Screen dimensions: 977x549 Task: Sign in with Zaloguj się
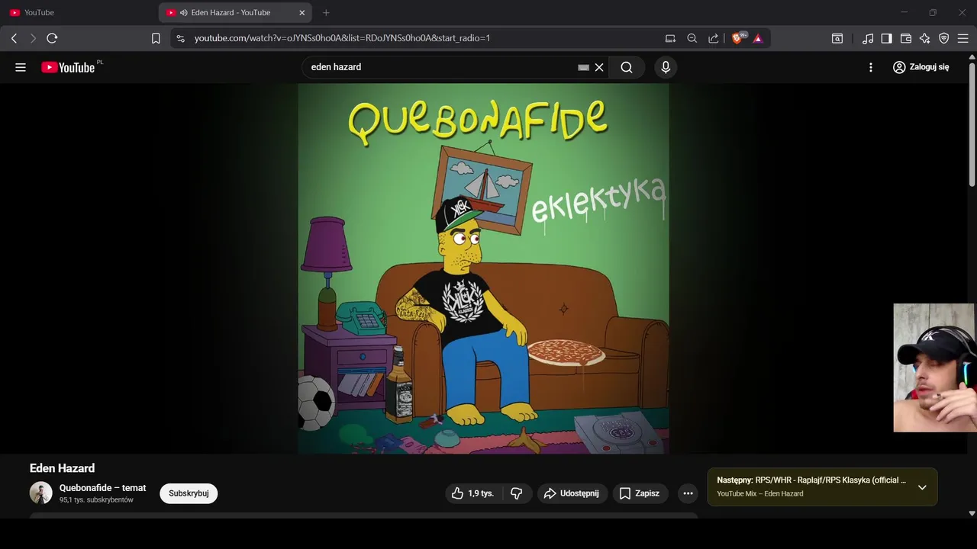point(921,67)
